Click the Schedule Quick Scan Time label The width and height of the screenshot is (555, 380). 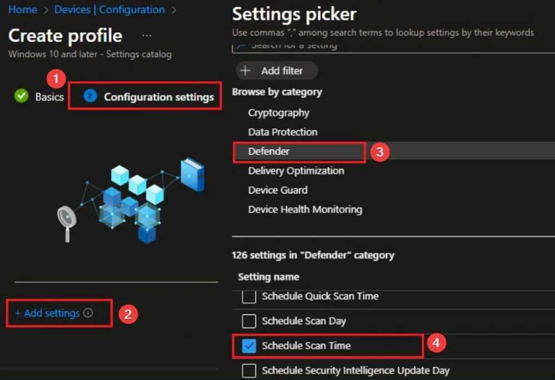click(x=320, y=296)
